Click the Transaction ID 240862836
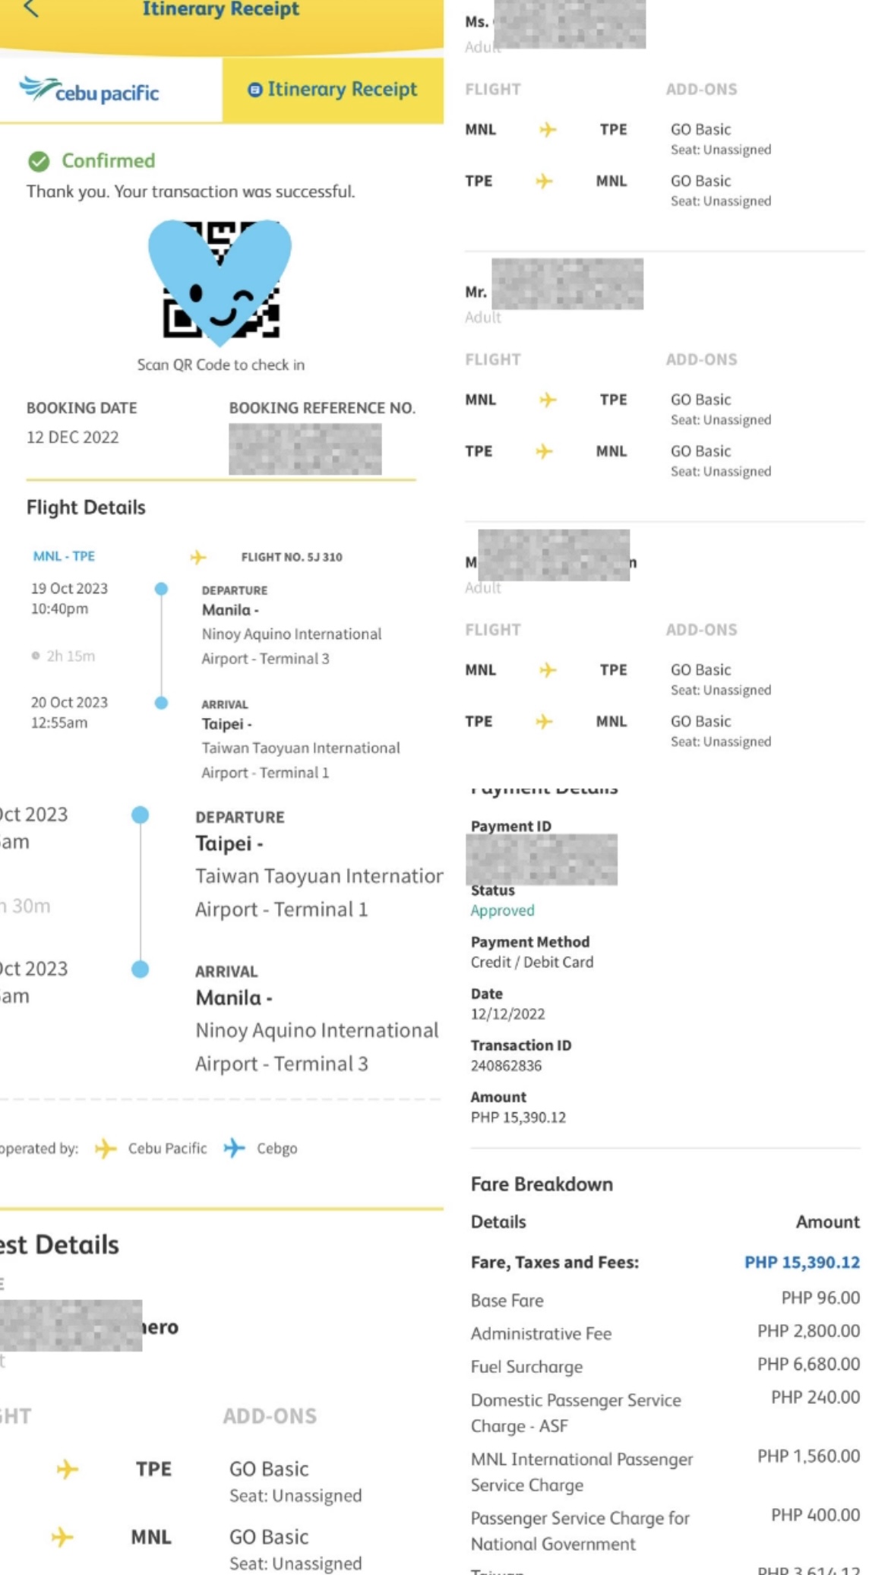Screen dimensions: 888x1575 (x=506, y=1065)
